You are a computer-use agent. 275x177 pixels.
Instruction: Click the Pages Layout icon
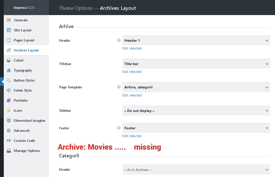[9, 40]
